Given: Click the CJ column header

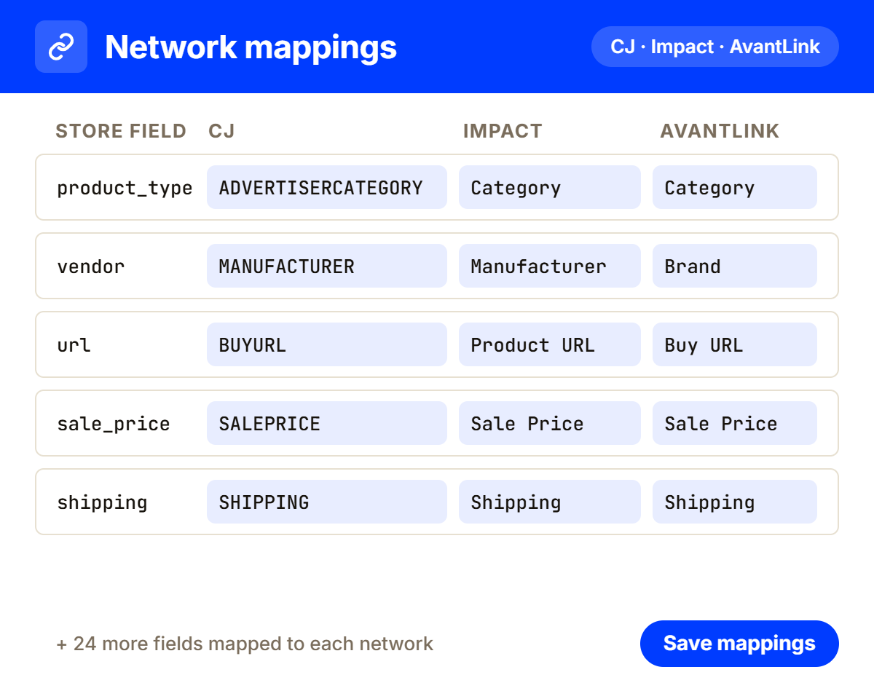Looking at the screenshot, I should pos(221,131).
